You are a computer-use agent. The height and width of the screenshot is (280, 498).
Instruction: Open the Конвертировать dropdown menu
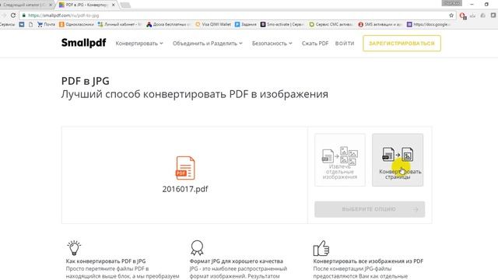point(139,44)
